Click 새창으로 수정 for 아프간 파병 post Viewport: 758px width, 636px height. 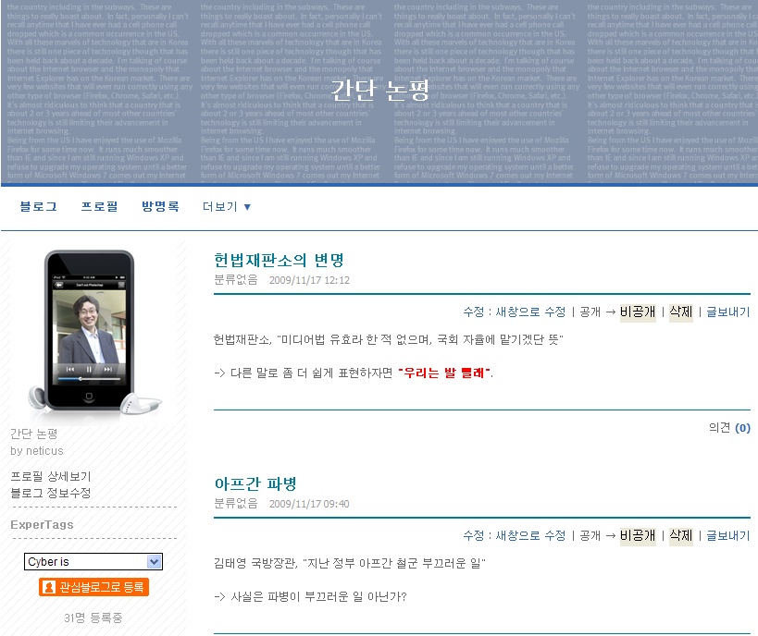click(530, 535)
